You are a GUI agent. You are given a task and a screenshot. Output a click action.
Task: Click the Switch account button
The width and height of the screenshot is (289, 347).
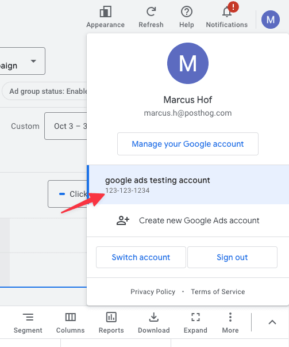[141, 257]
